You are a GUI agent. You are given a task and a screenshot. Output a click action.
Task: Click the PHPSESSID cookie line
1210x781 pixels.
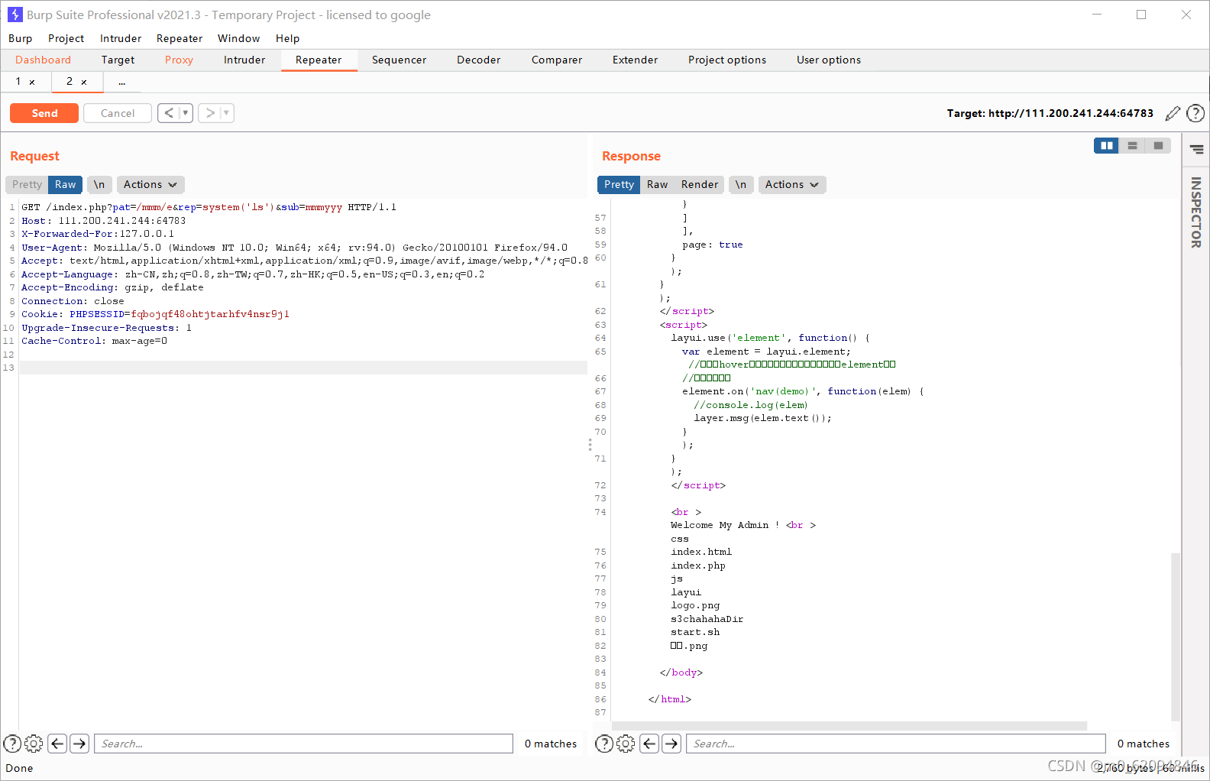pos(155,314)
